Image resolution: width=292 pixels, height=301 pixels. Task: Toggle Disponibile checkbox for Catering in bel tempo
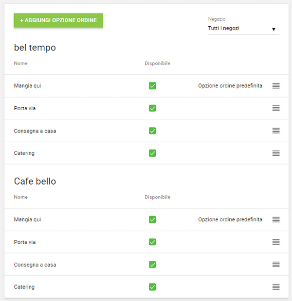152,153
